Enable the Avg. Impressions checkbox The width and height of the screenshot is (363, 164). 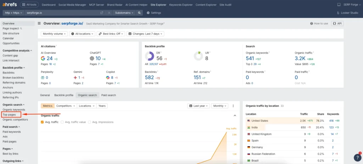pos(89,122)
